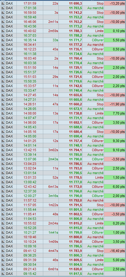The height and width of the screenshot is (277, 126).
Task: Click the 6m13s duration cell
Action: (x=51, y=187)
